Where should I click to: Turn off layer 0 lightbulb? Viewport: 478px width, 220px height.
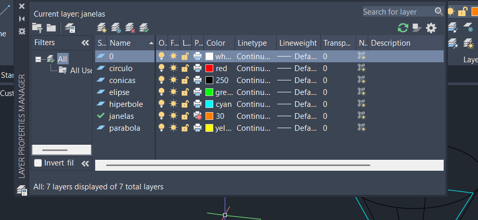[x=162, y=56]
